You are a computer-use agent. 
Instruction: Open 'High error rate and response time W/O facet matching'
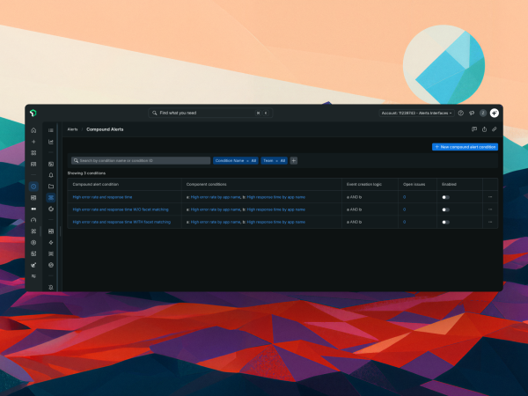121,209
